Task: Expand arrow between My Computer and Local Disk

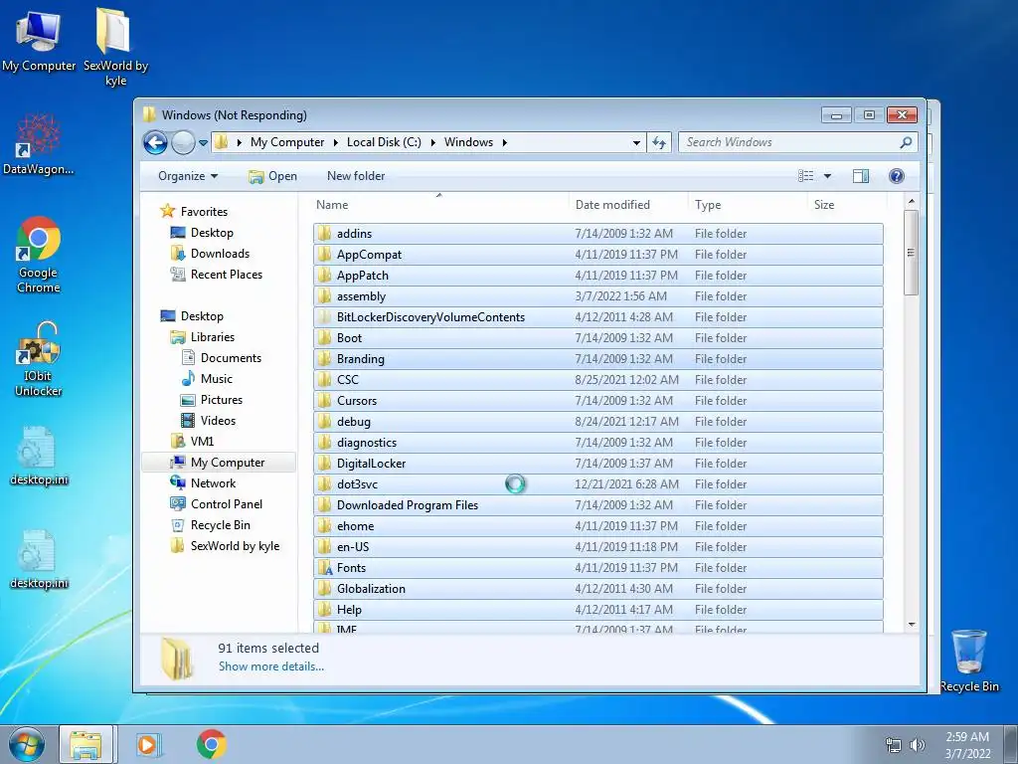Action: pos(336,142)
